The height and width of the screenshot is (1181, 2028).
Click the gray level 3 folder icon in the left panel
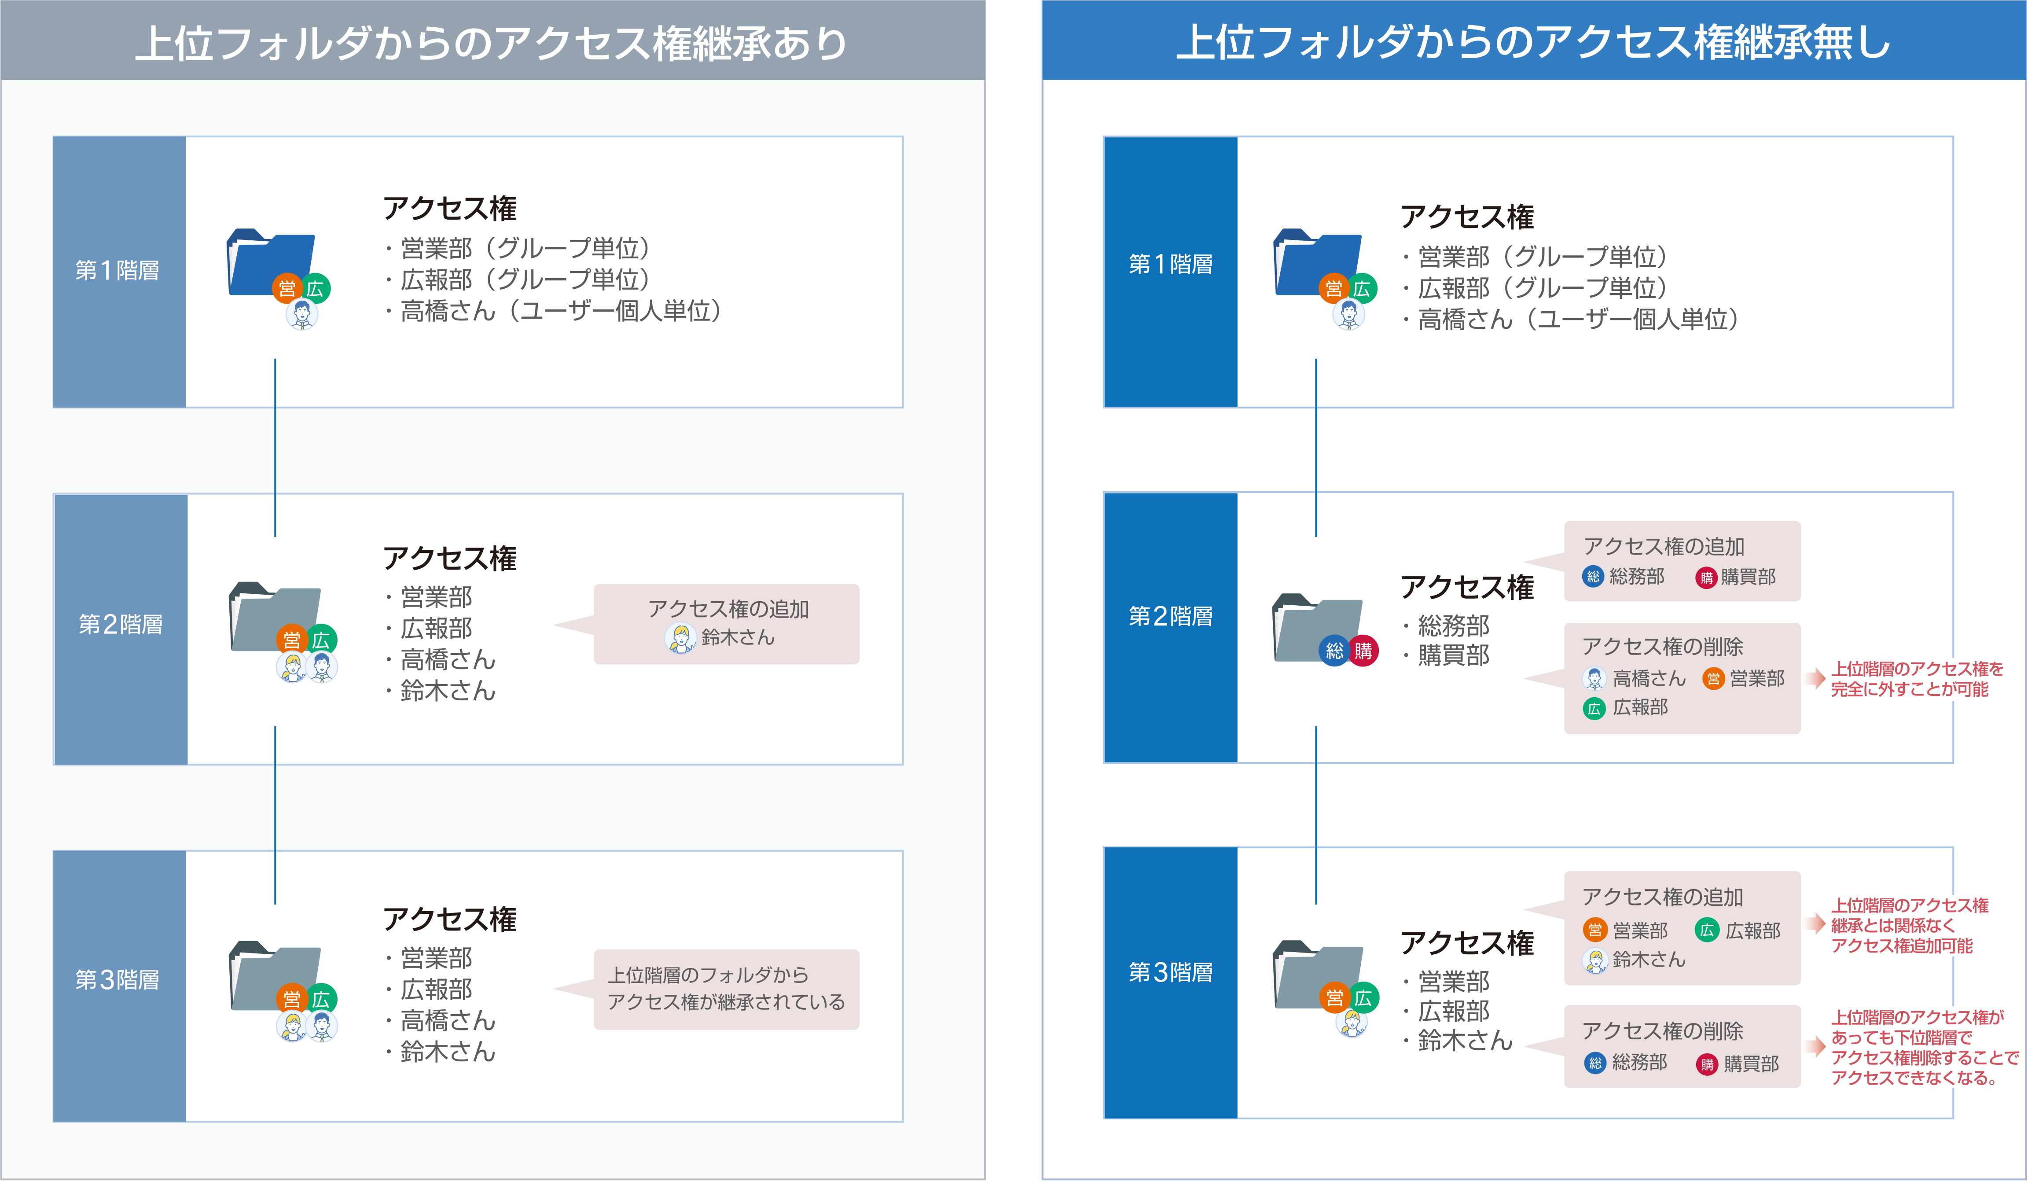pos(275,975)
